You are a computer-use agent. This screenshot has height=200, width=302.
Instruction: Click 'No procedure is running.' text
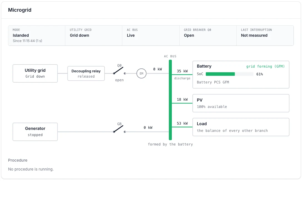tap(31, 169)
